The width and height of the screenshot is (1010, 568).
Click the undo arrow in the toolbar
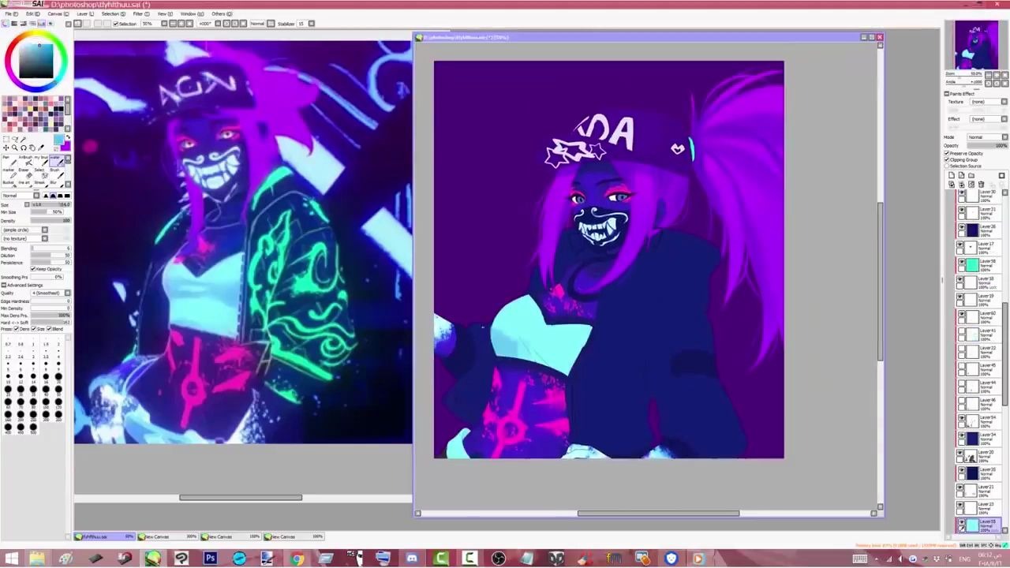[x=77, y=24]
